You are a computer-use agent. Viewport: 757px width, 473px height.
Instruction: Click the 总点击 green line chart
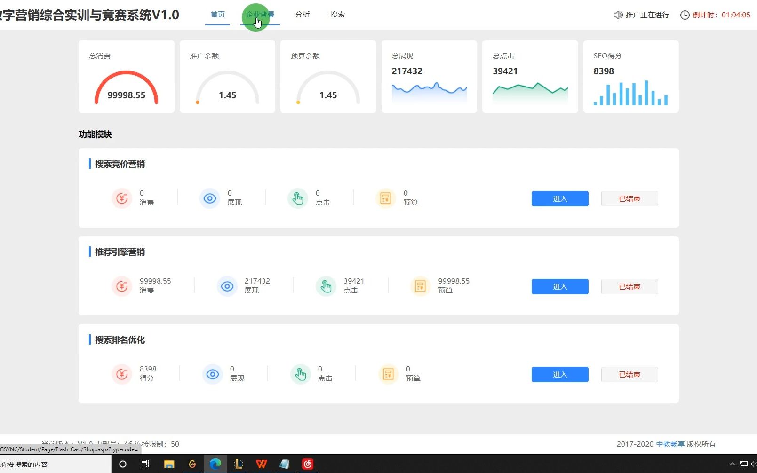530,93
